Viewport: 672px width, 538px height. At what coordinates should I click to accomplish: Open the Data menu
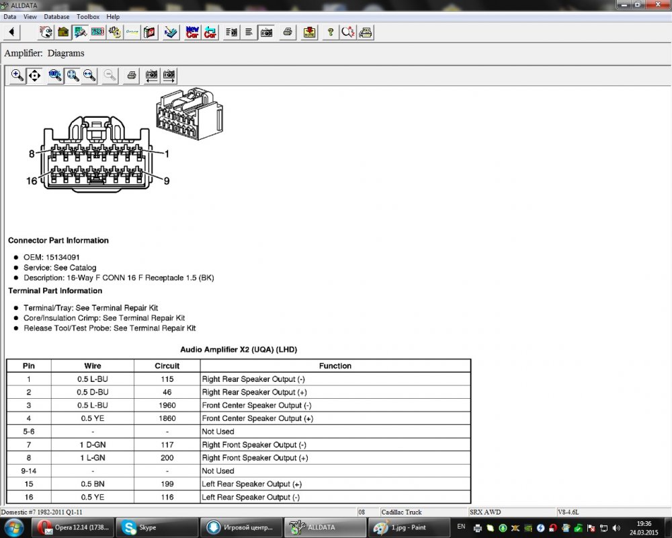9,16
